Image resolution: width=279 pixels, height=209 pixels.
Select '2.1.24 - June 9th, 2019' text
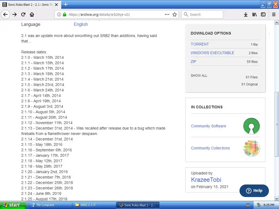pyautogui.click(x=41, y=193)
